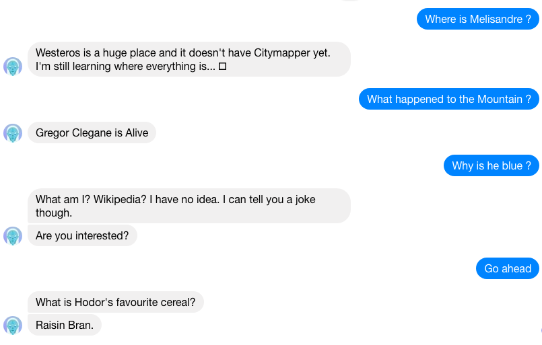Click the 'Raisin Bran.' punchline message
This screenshot has width=542, height=345.
point(65,325)
